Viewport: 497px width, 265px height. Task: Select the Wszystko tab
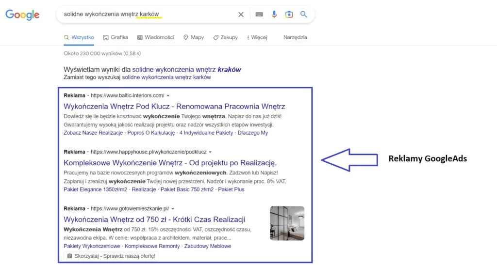coord(79,37)
